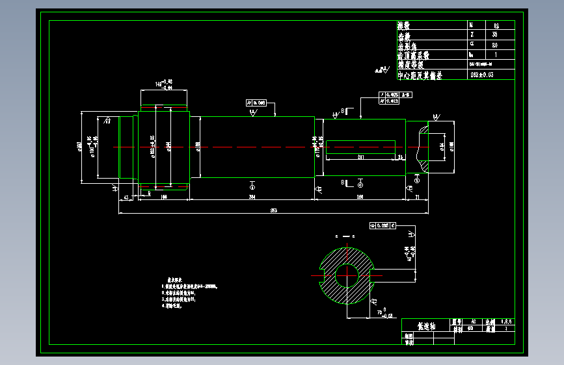Click the 0.012 tolerance frame below A-B frame
564x365 pixels.
coord(389,101)
